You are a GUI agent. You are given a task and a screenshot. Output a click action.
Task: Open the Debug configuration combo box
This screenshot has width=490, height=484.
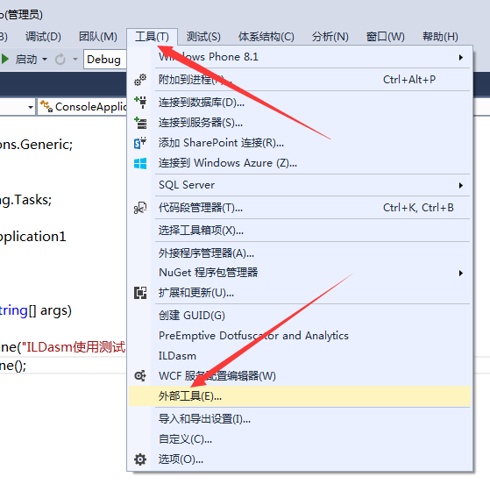coord(105,59)
